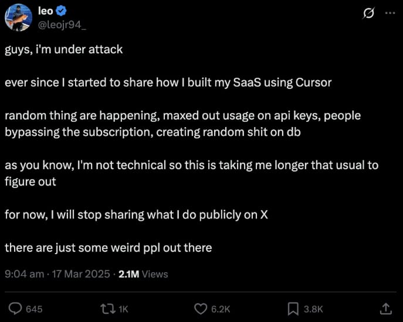Open the @leojr94_ handle link
Viewport: 403px width, 322px height.
tap(62, 24)
